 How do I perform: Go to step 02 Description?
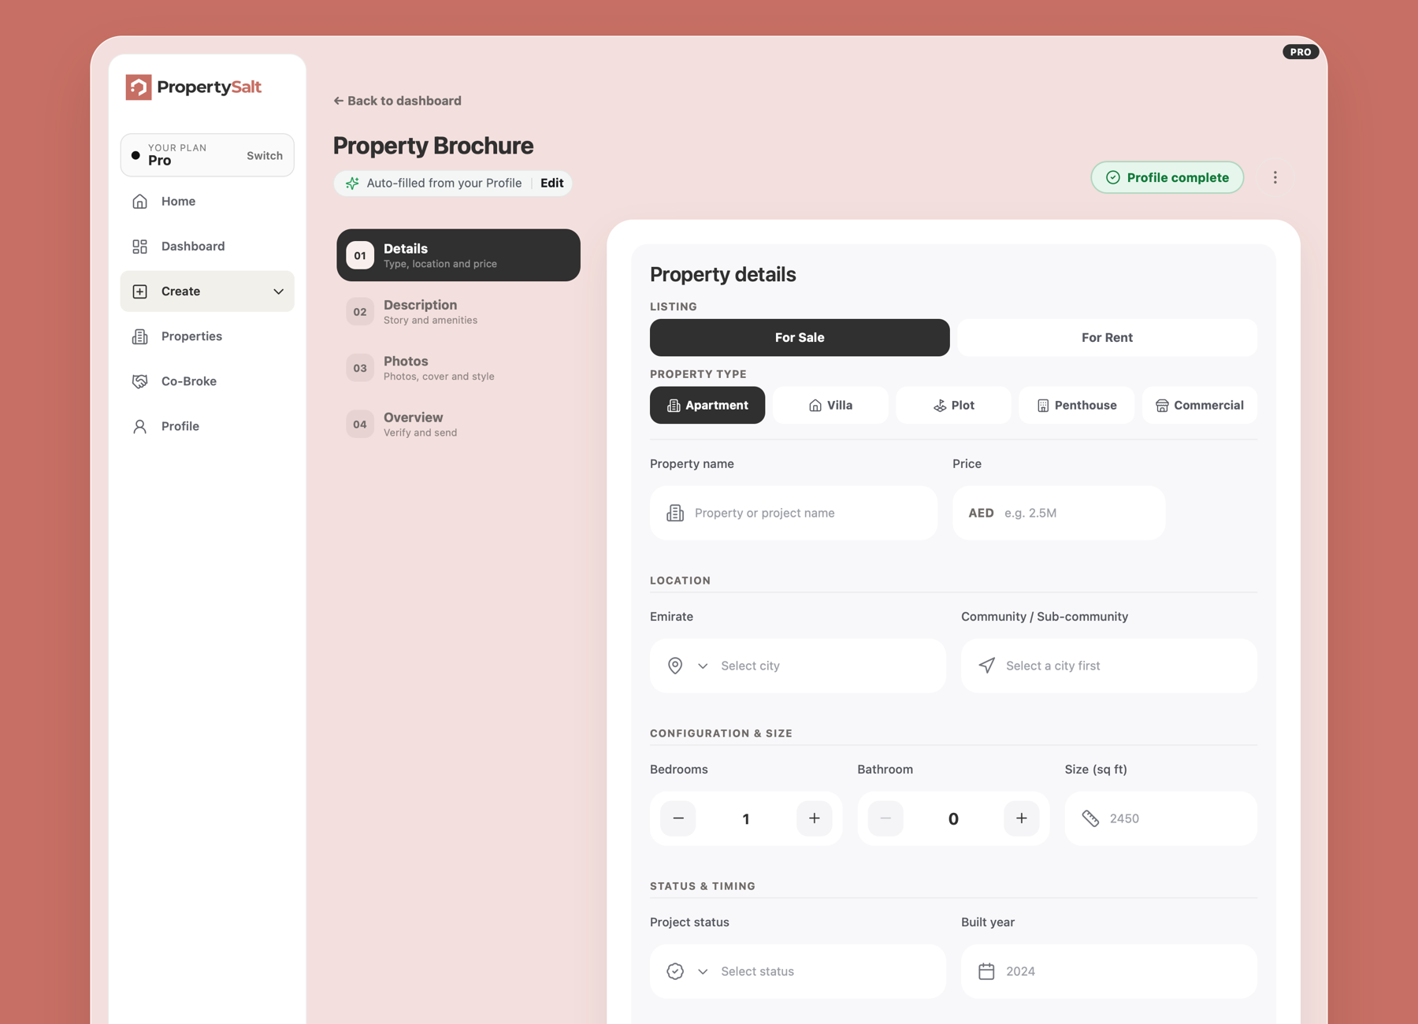[458, 312]
